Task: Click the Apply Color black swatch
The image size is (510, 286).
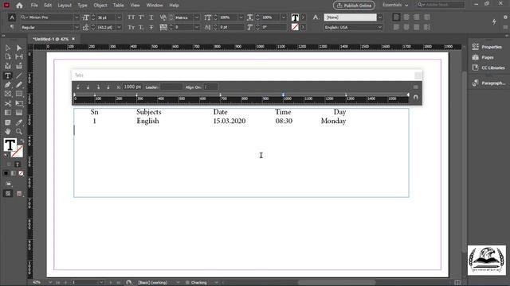Action: (x=6, y=173)
